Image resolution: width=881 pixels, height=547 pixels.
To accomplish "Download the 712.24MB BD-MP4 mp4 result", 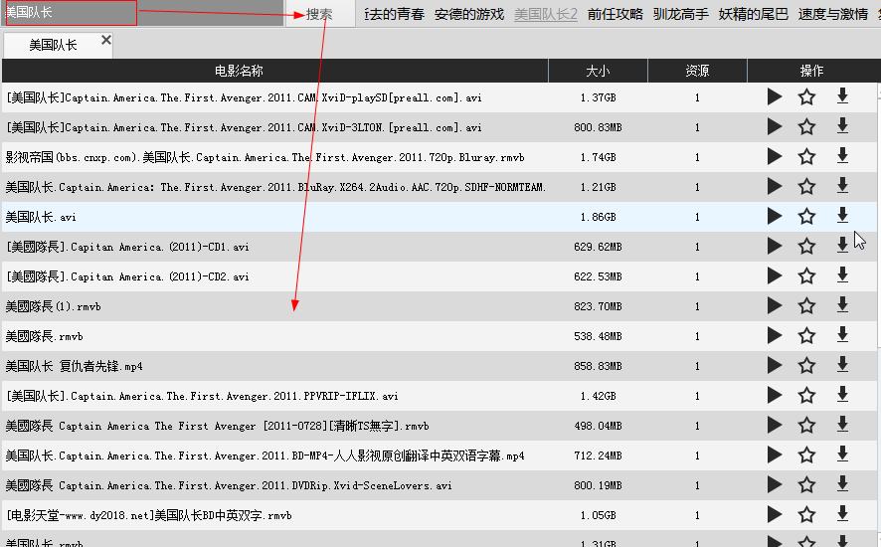I will 842,455.
